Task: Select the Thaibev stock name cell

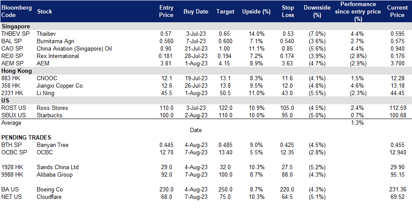Action: pyautogui.click(x=47, y=34)
